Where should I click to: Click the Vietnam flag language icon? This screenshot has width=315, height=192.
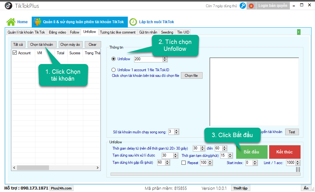(251, 6)
